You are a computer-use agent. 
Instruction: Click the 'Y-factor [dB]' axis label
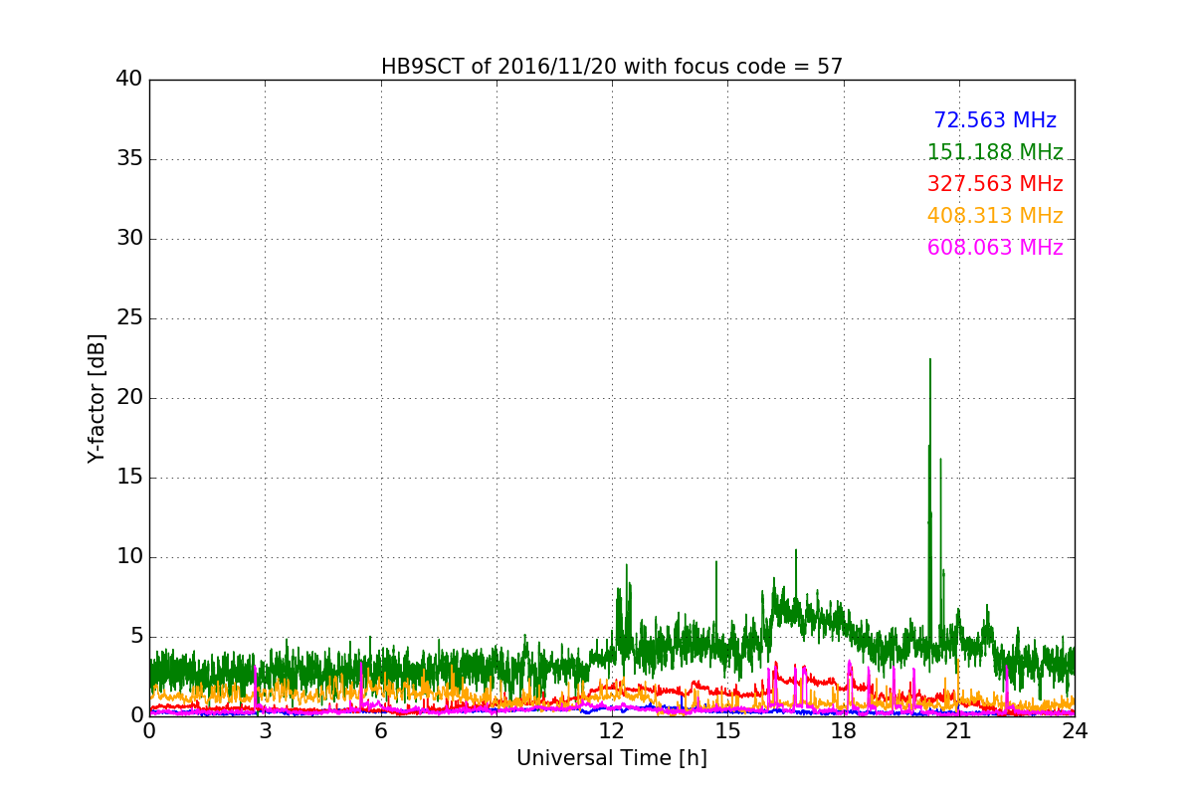coord(97,398)
